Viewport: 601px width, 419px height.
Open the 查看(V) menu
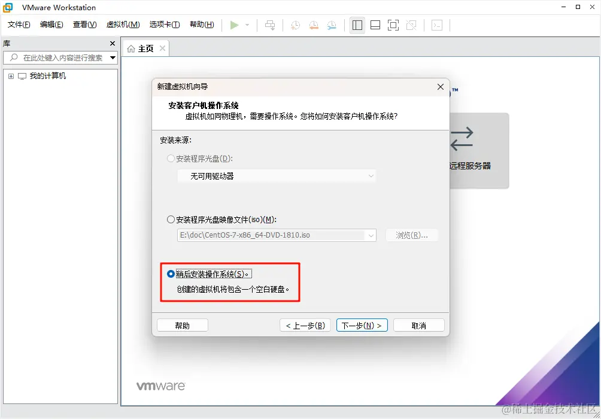85,25
